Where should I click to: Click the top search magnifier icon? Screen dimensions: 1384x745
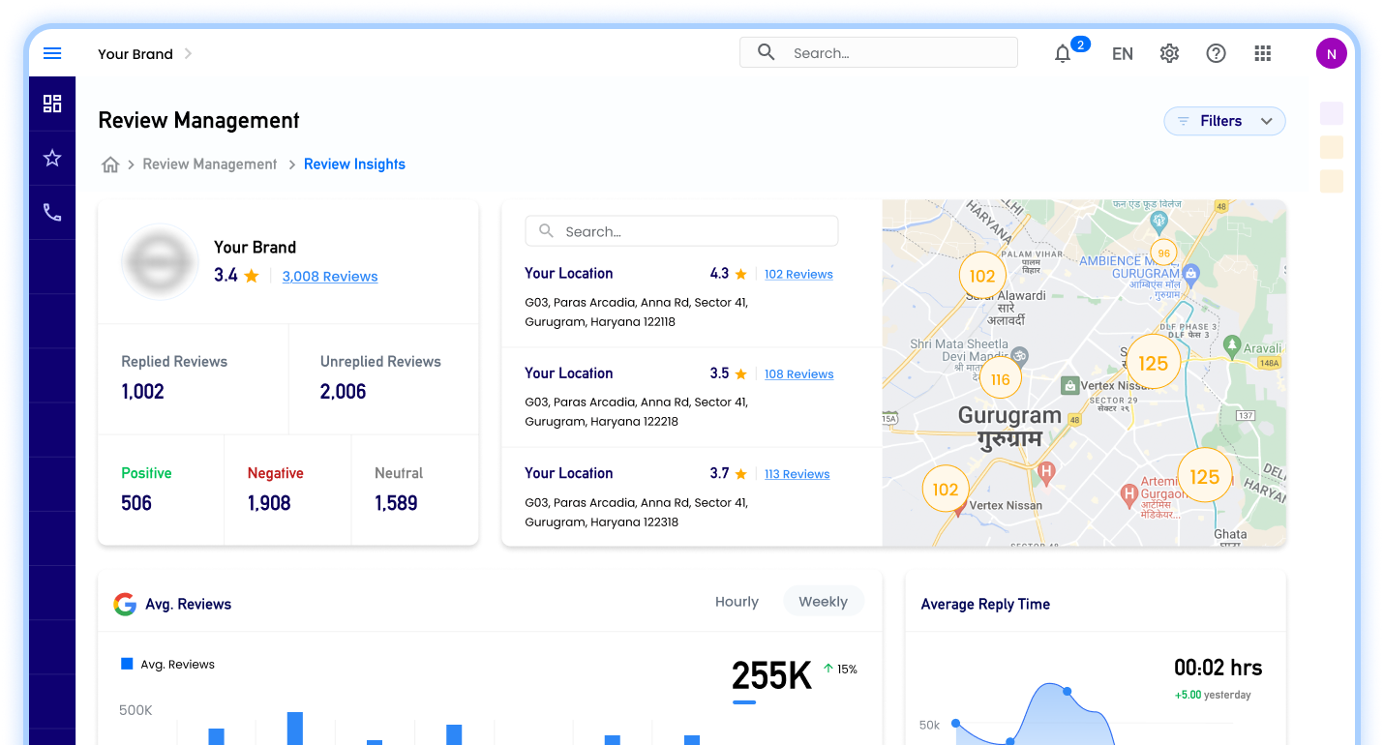point(766,52)
